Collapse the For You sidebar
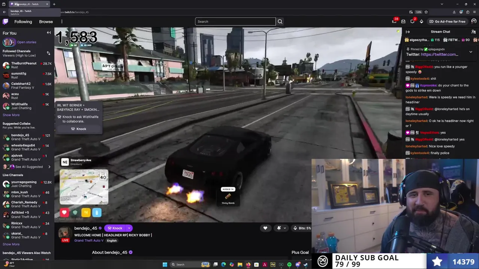Screen dimensions: 479x269 coord(49,33)
